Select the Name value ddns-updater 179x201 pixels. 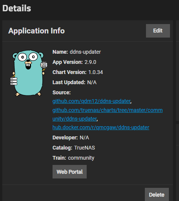85,52
